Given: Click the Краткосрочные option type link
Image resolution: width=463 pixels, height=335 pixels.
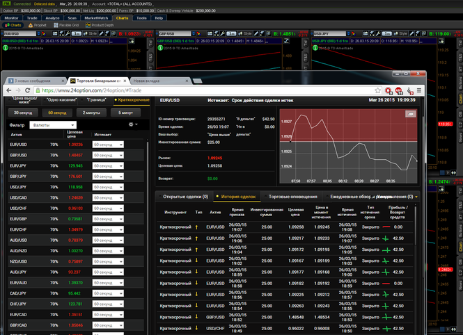Looking at the screenshot, I should coord(132,100).
